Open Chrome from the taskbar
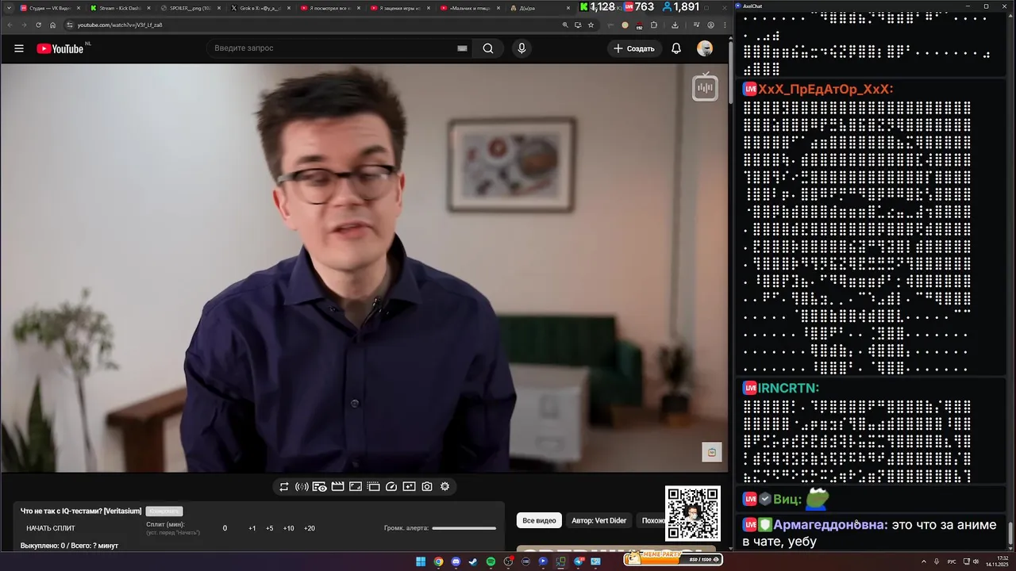This screenshot has width=1016, height=571. click(438, 561)
